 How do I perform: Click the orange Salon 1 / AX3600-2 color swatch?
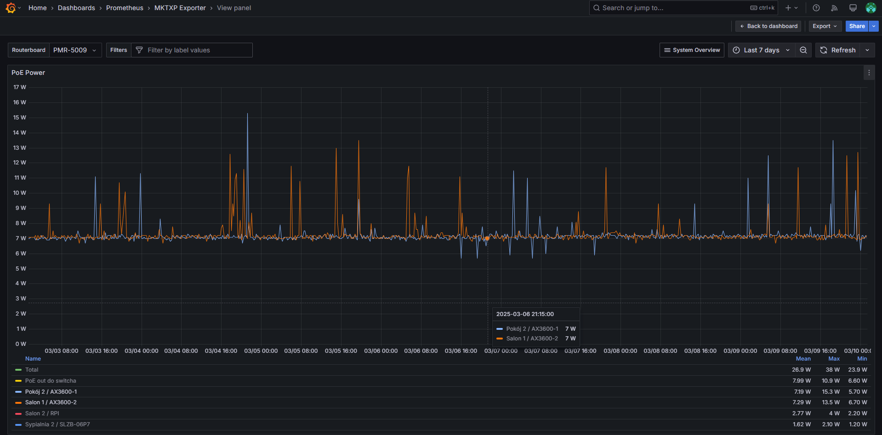pos(18,402)
